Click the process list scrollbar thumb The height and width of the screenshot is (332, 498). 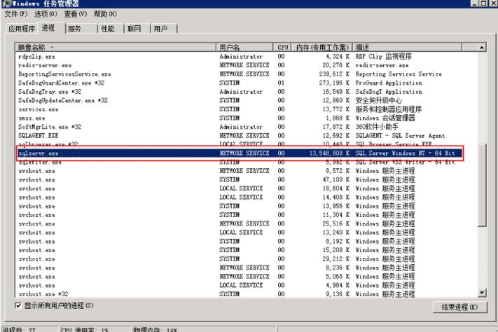(482, 185)
